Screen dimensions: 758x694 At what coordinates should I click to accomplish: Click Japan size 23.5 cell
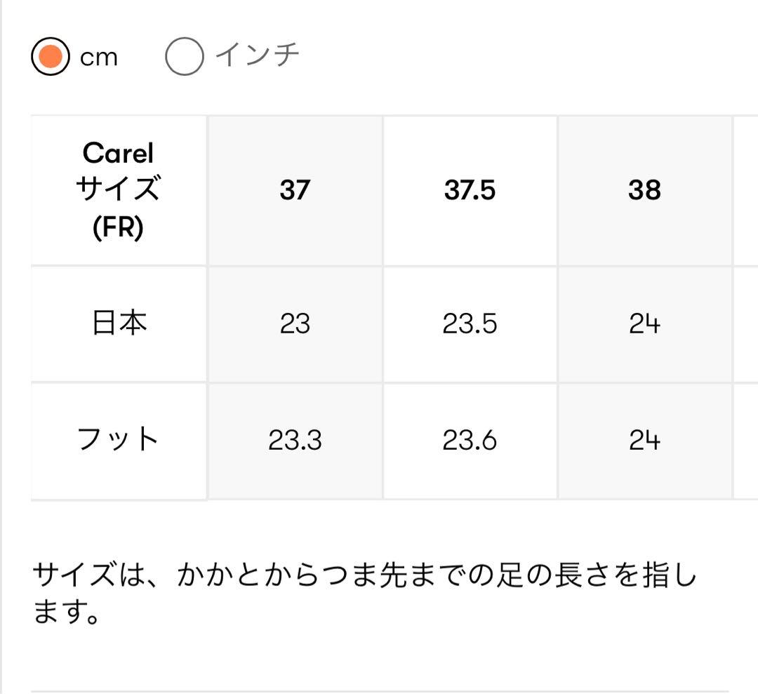469,323
